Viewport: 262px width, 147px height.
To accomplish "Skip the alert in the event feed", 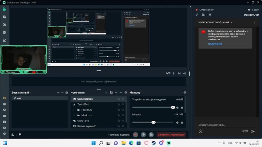I will click(179, 73).
